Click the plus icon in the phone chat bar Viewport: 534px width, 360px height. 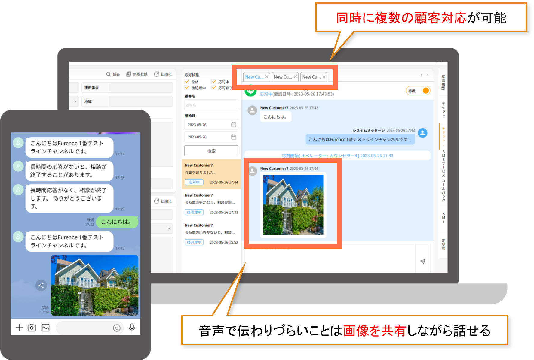19,328
